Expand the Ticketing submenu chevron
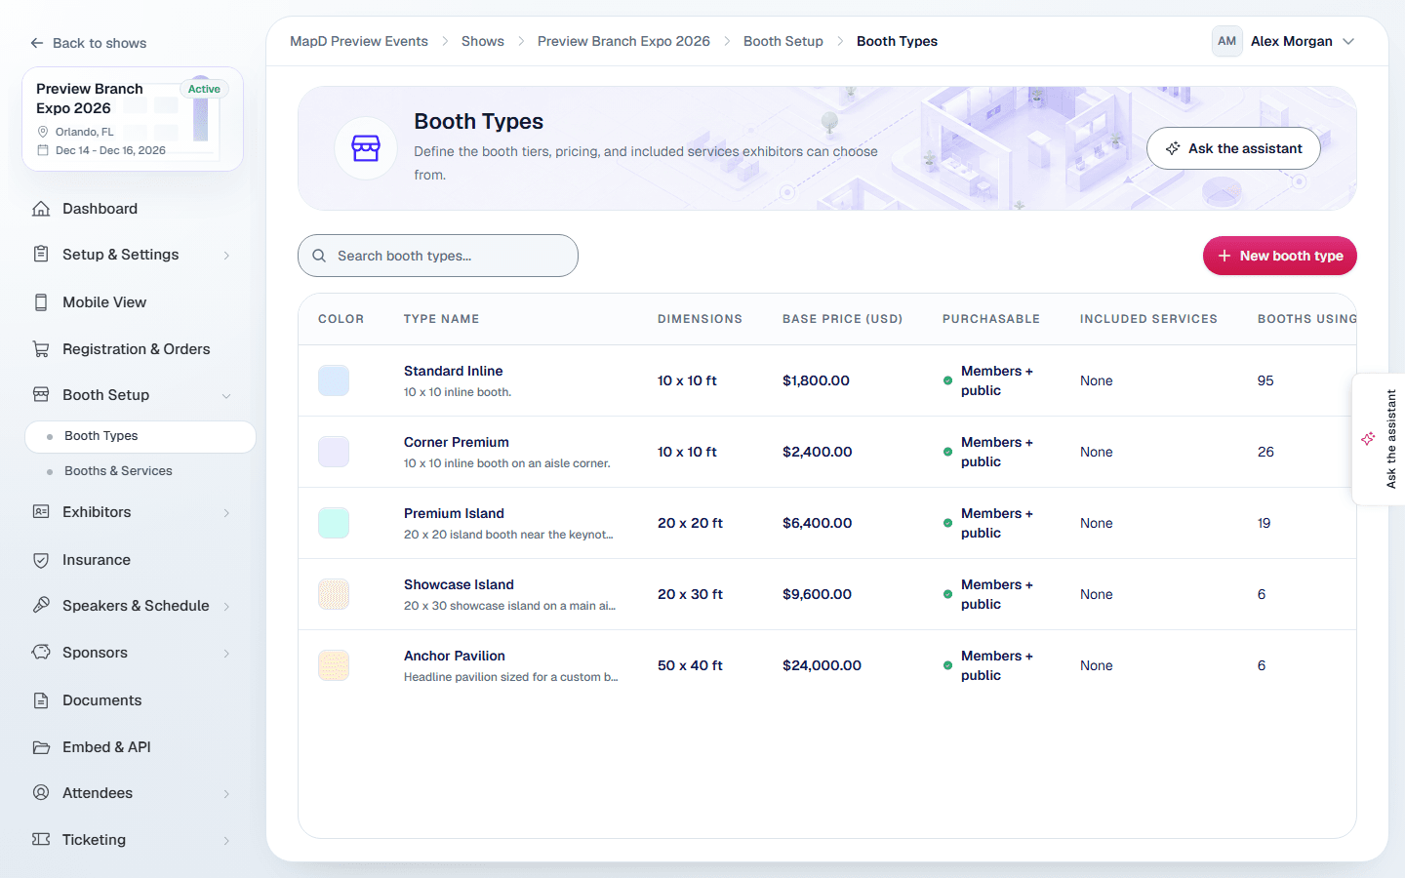This screenshot has width=1405, height=878. click(x=226, y=841)
